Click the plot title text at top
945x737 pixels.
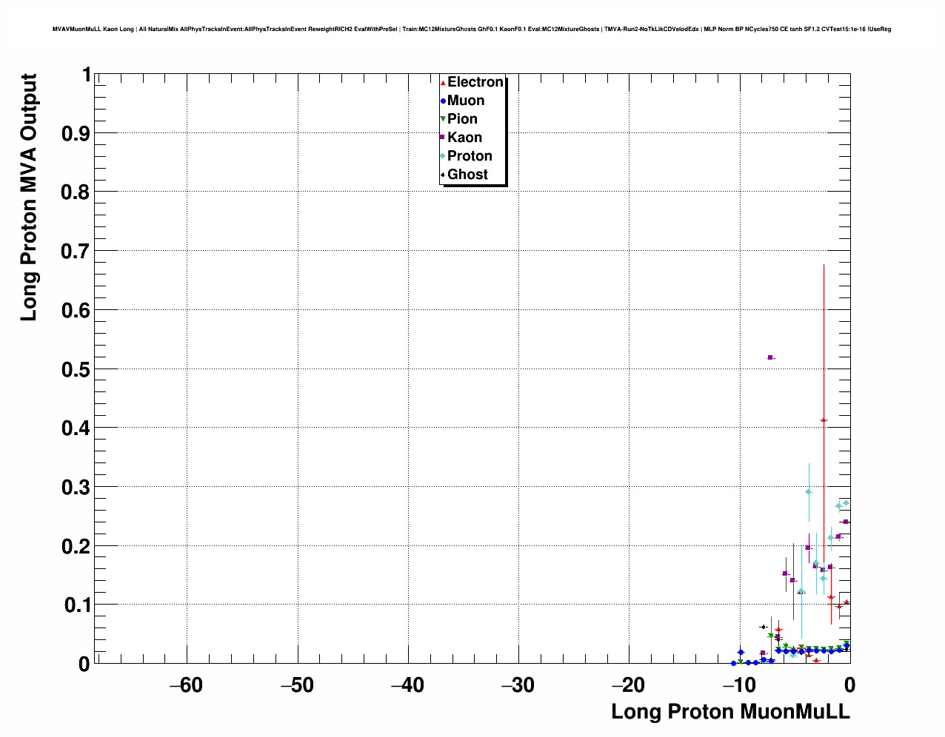472,30
